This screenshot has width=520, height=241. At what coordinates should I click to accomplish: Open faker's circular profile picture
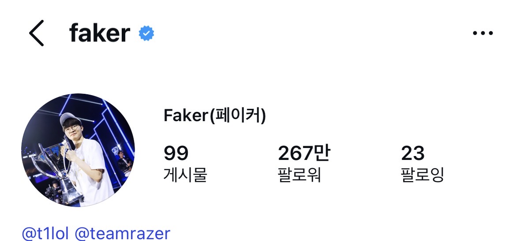78,150
